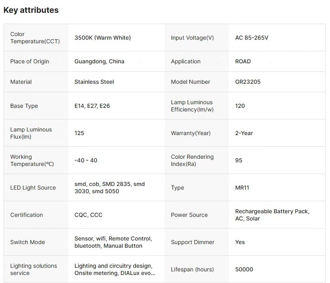Click the Switch Mode value text

click(113, 242)
